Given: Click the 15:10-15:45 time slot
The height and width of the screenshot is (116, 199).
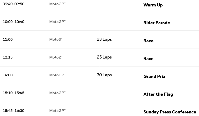Looking at the screenshot, I should coord(13,93).
